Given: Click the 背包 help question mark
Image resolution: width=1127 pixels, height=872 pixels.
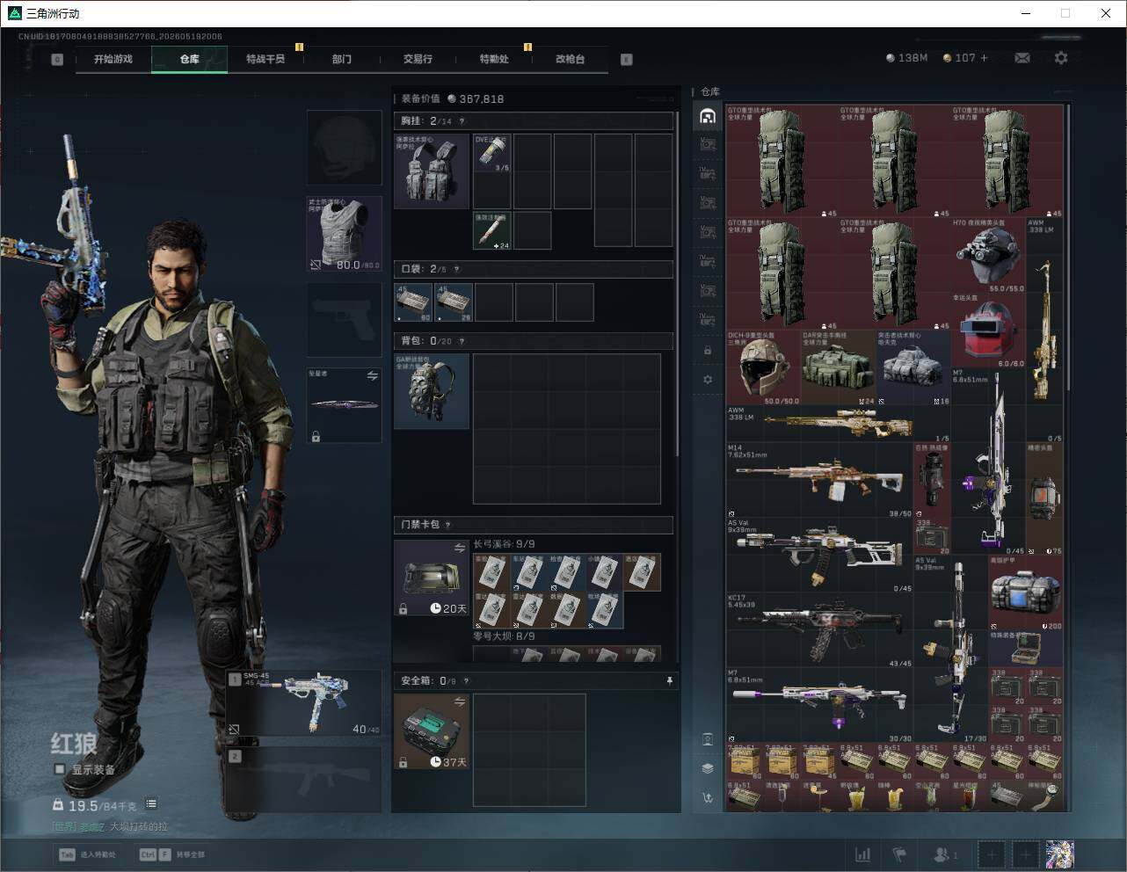Looking at the screenshot, I should (x=462, y=341).
